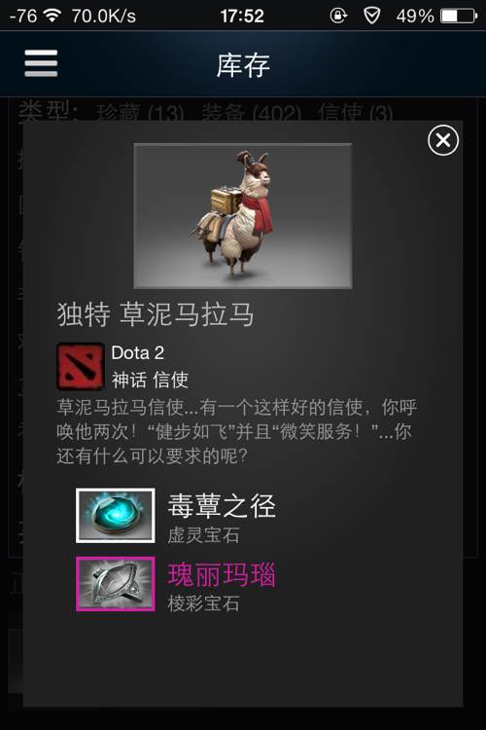Open the 信使 (3) category tab

[x=356, y=113]
